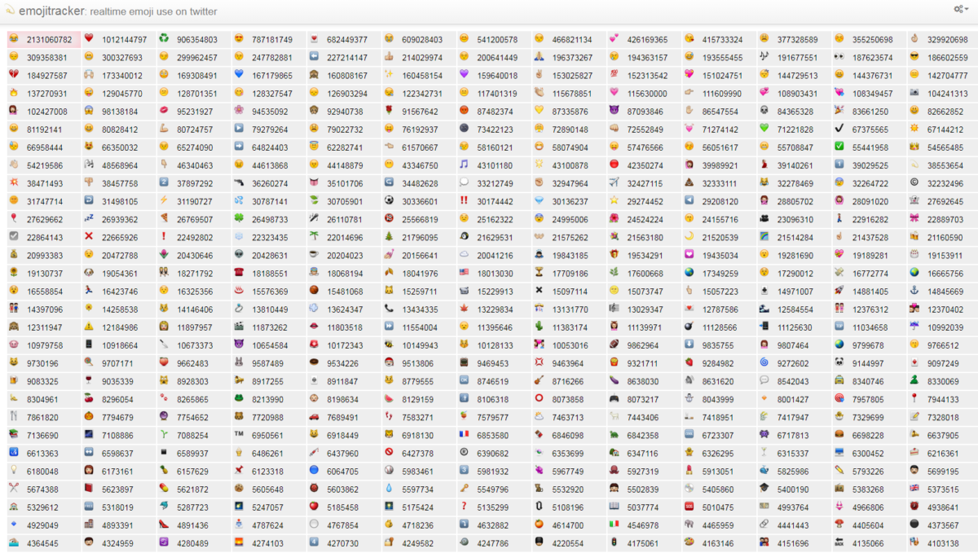Select the Christmas tree emoji with 21796095
This screenshot has height=553, width=978.
click(x=389, y=236)
